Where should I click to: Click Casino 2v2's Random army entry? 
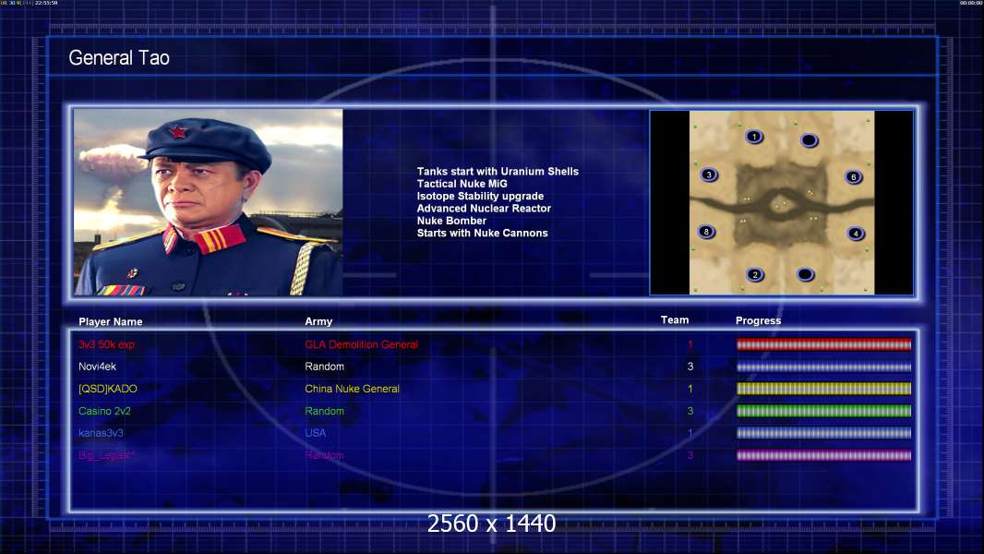tap(324, 411)
